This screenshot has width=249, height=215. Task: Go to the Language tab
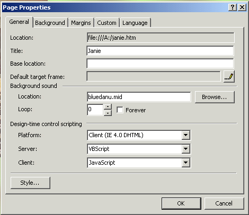tap(135, 23)
